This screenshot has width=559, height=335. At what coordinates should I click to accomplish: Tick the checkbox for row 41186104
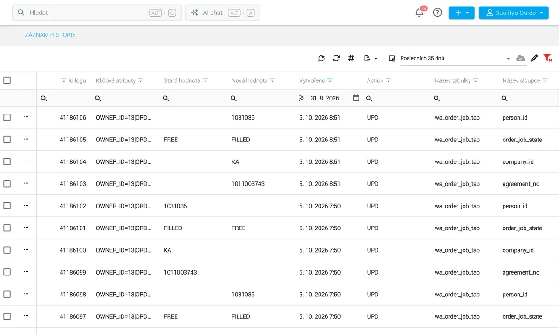(x=7, y=161)
